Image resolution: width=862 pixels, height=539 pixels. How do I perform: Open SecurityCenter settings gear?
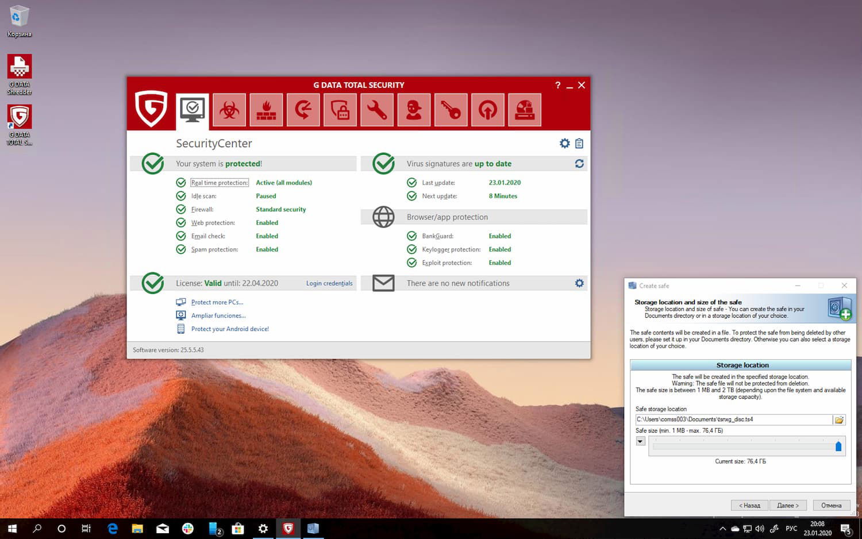pyautogui.click(x=564, y=144)
